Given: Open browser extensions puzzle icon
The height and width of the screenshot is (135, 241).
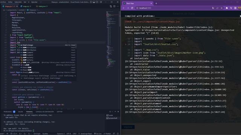Looking at the screenshot, I should coord(227,8).
